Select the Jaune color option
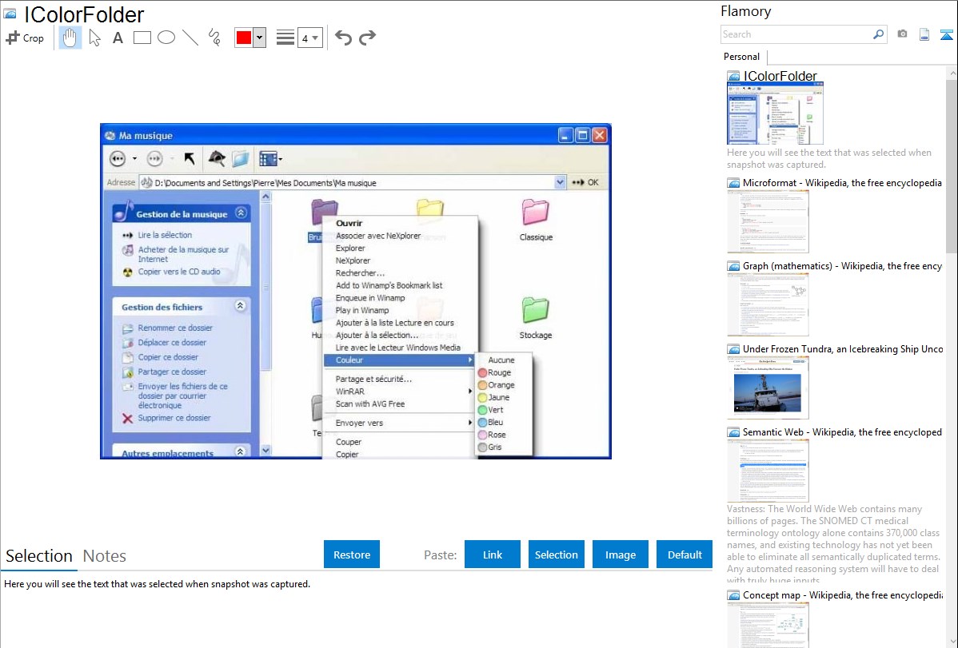The height and width of the screenshot is (648, 958). 504,398
